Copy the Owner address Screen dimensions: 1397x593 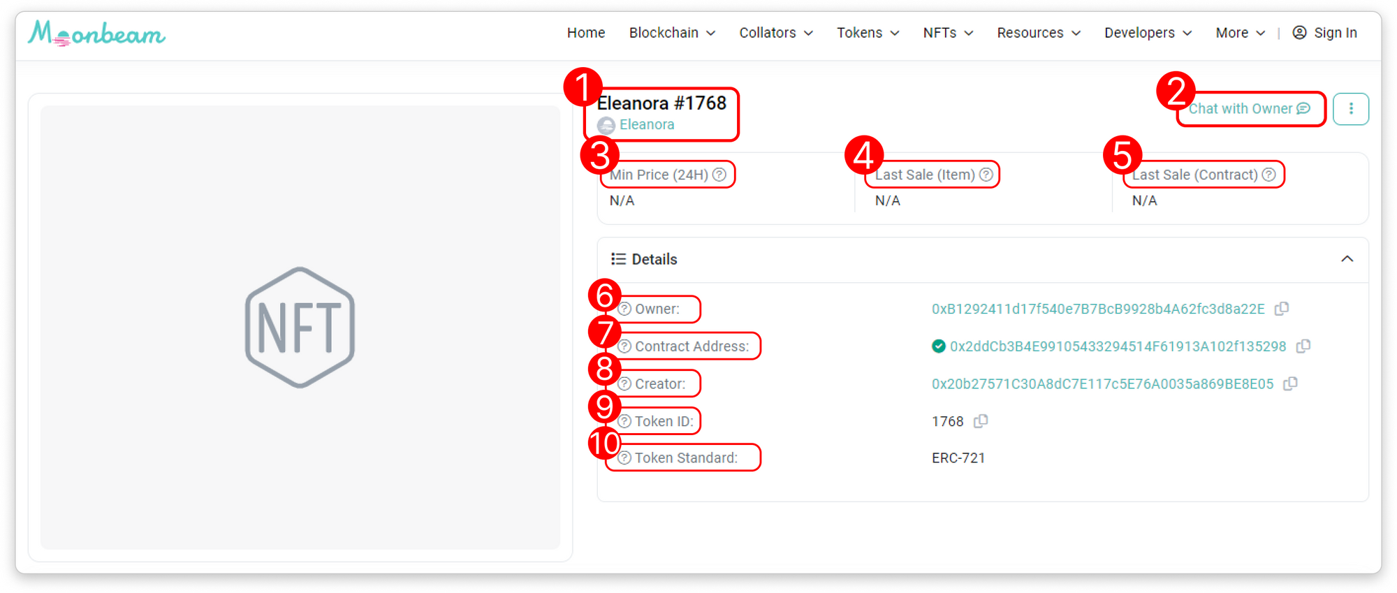1282,309
